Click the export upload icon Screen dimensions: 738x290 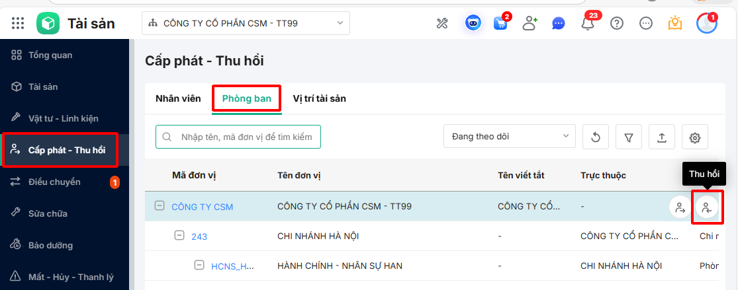(x=661, y=137)
